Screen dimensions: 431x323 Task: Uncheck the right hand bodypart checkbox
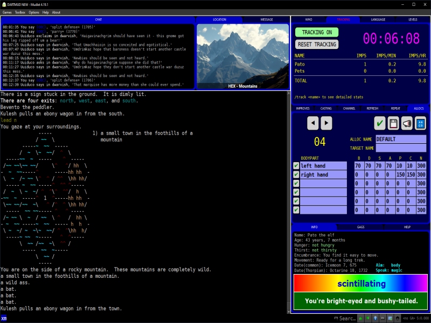[x=296, y=174]
